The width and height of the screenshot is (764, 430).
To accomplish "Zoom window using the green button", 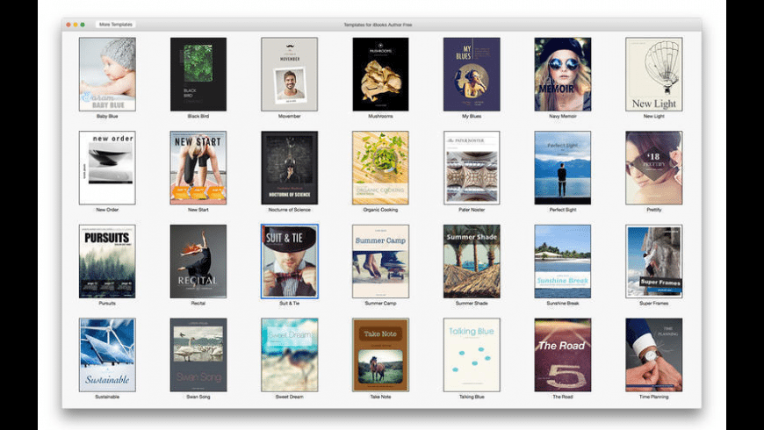I will click(83, 25).
